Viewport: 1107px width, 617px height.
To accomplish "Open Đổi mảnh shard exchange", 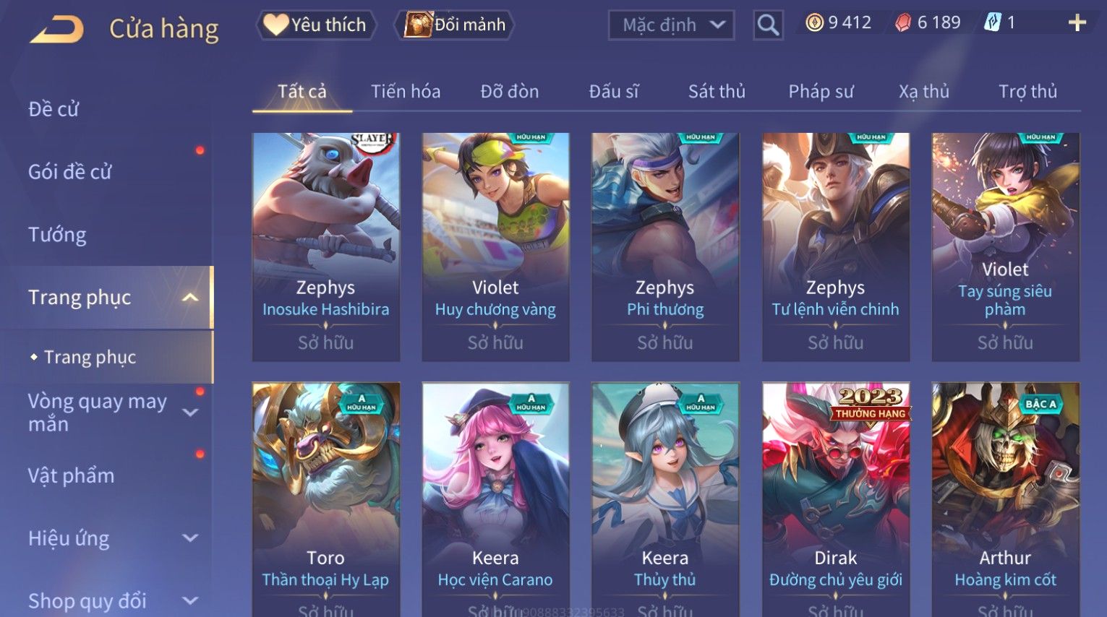I will (x=454, y=25).
